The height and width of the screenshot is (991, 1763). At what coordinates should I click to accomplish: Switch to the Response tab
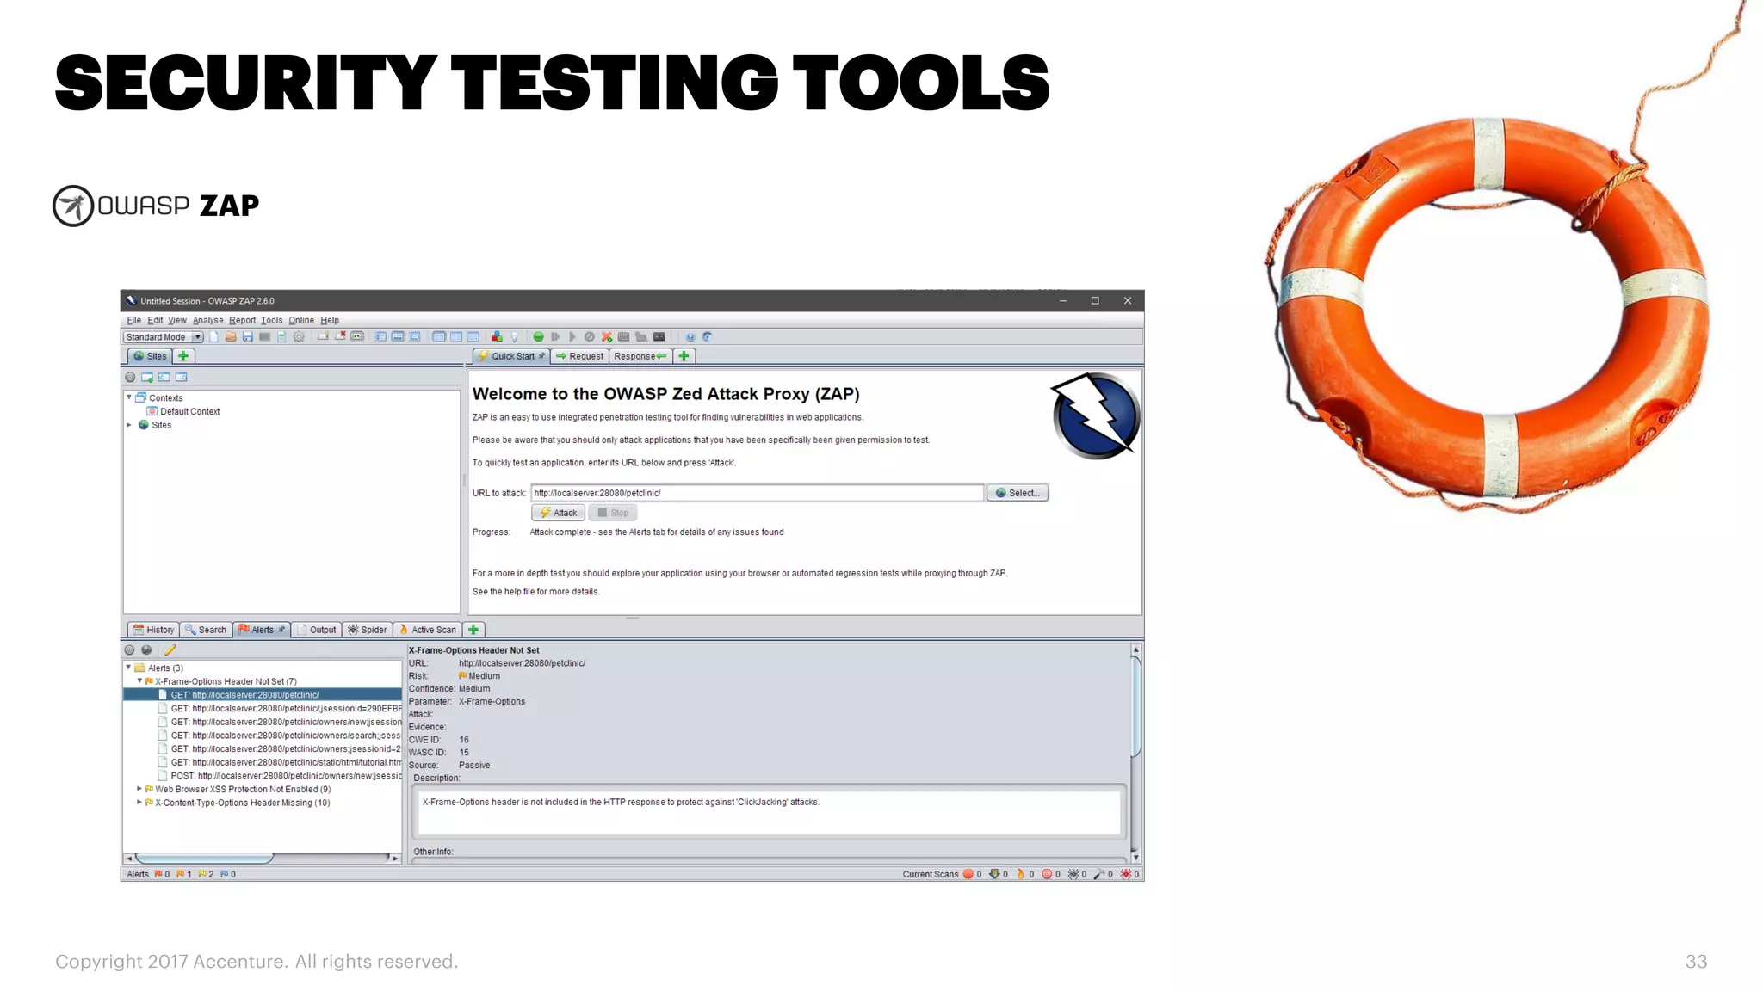640,356
